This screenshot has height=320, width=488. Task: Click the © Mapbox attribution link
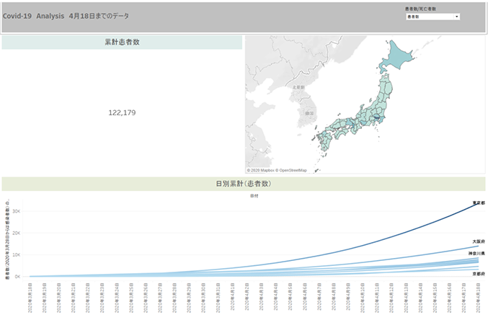[262, 170]
